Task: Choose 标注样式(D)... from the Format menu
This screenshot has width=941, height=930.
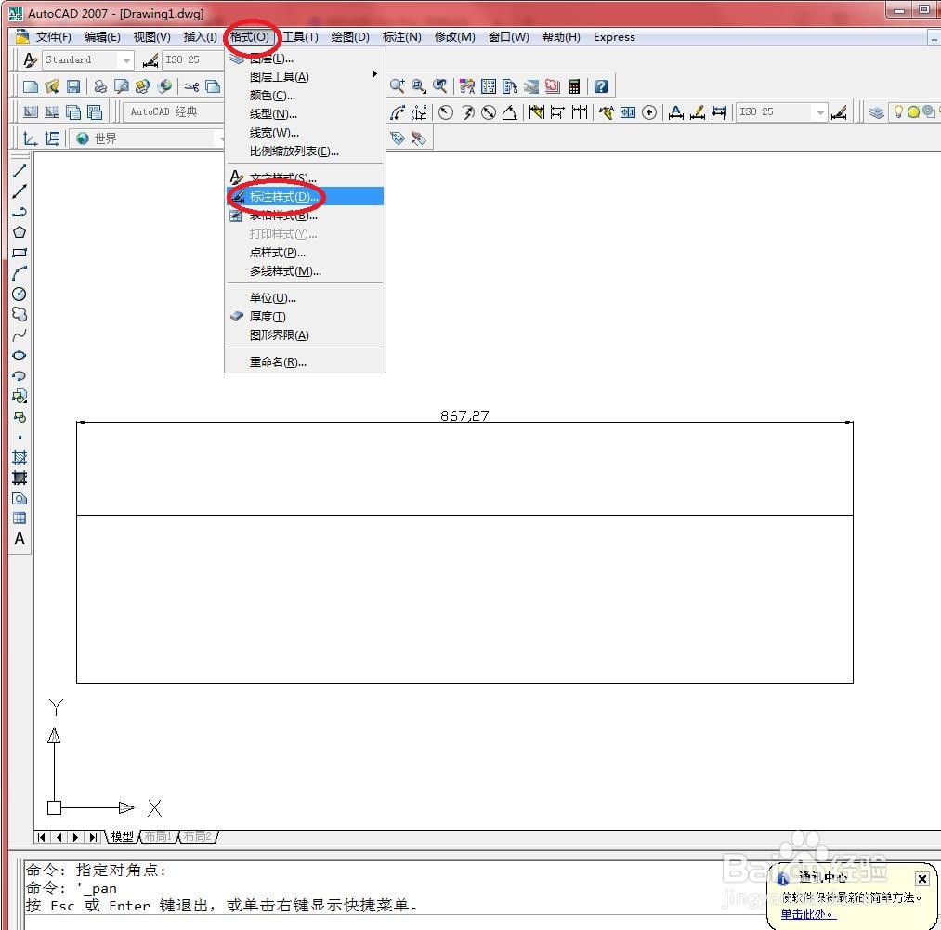Action: click(x=306, y=196)
